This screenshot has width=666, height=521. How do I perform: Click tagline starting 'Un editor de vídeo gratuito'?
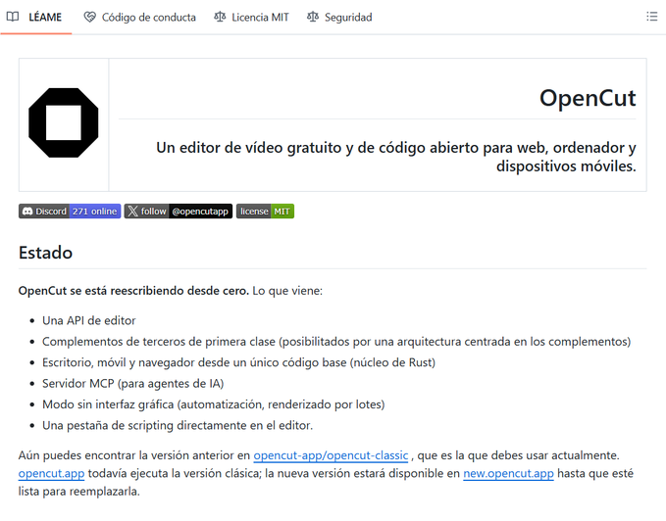coord(396,157)
